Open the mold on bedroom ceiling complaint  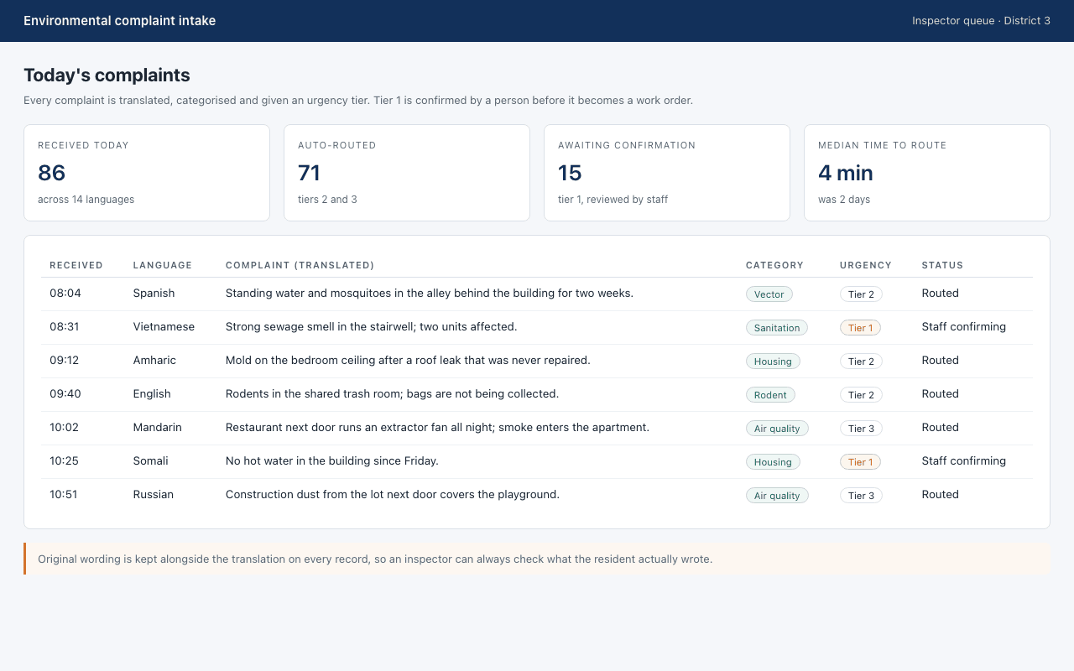[x=408, y=361]
